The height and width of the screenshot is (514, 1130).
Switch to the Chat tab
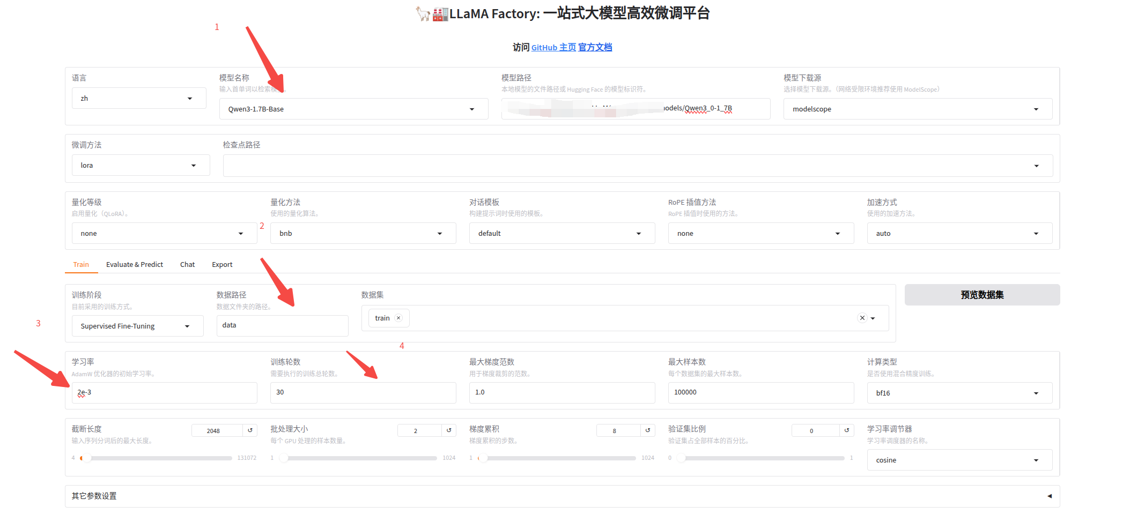187,264
